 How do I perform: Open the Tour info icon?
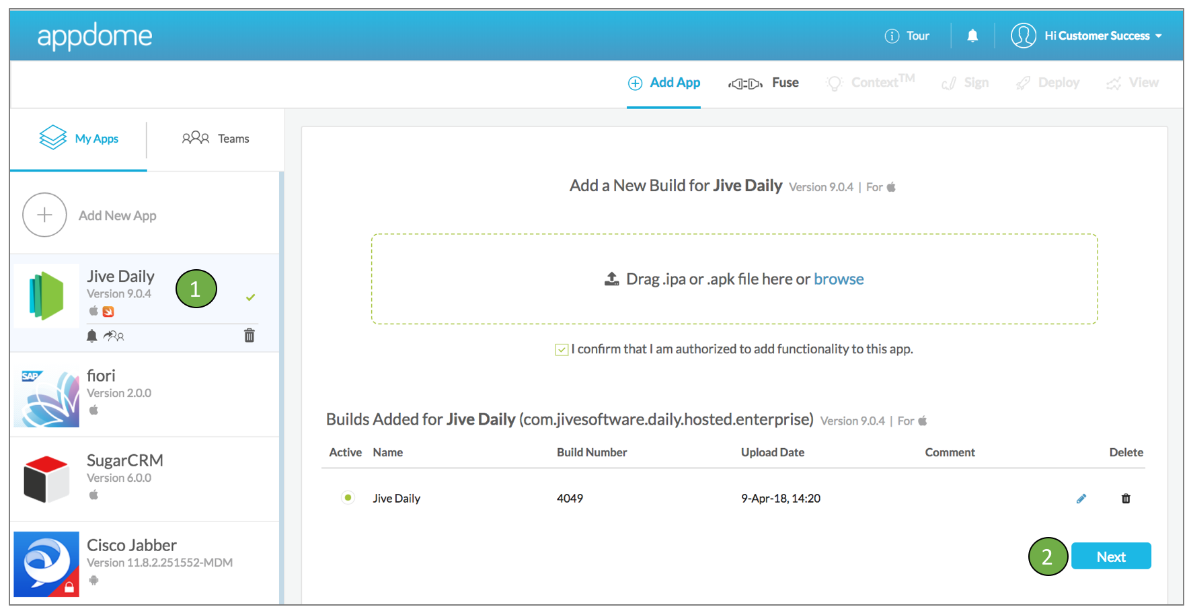click(x=892, y=36)
